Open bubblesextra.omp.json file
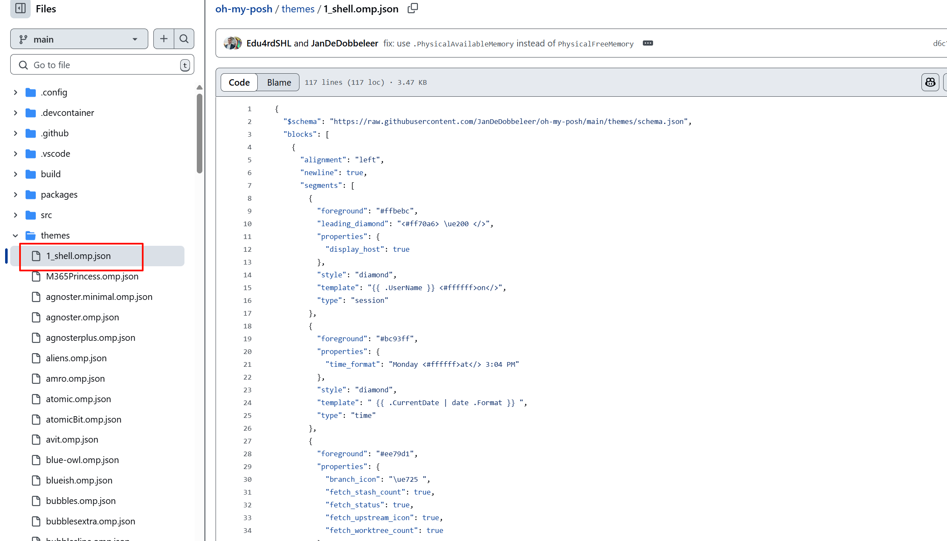The height and width of the screenshot is (541, 947). click(91, 521)
